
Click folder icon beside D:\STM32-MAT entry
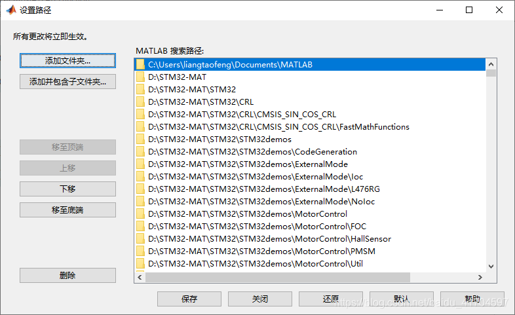tap(140, 77)
